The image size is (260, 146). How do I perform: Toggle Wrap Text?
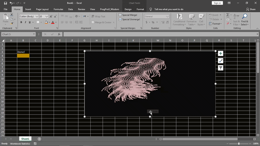pyautogui.click(x=98, y=17)
